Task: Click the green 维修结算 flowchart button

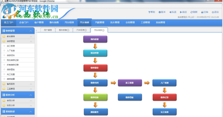Action: tap(95, 97)
